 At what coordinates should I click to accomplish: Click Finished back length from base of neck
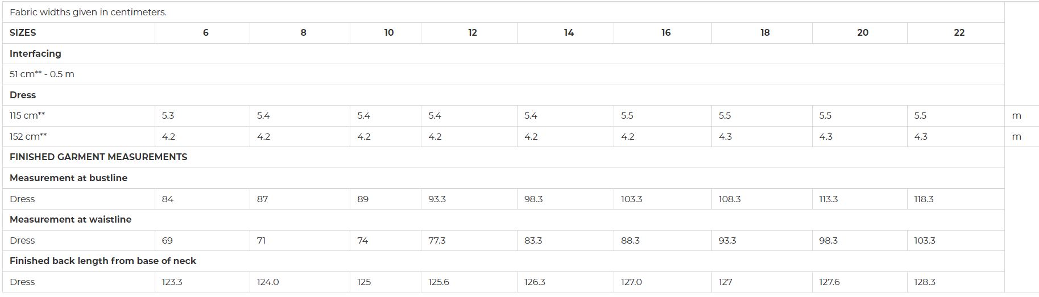pos(103,261)
